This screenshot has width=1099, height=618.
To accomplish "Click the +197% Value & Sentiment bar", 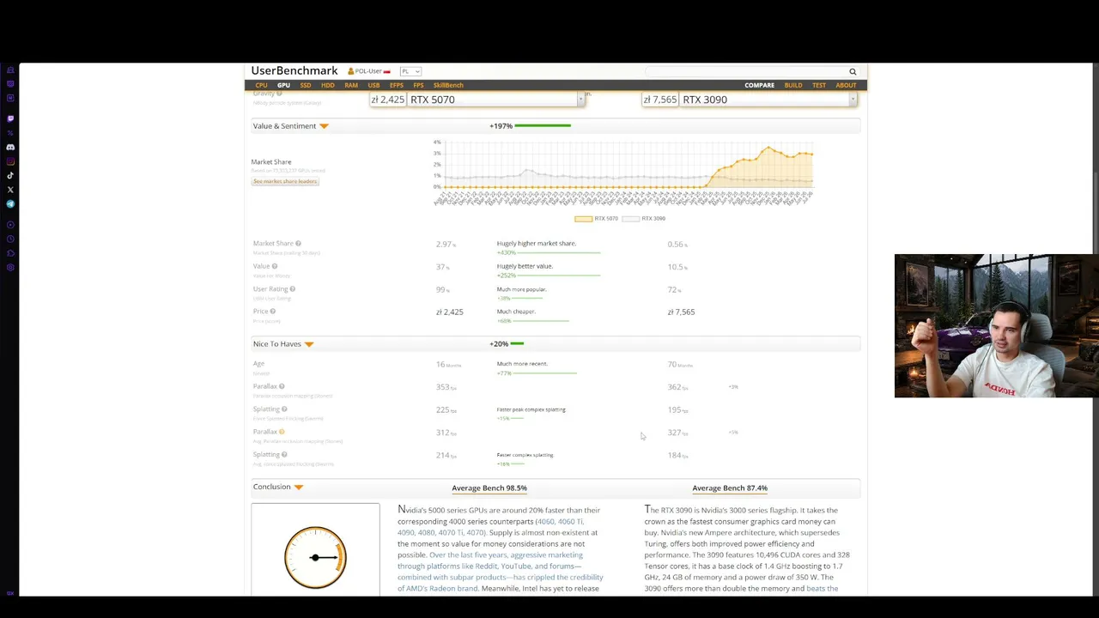I will pos(531,126).
